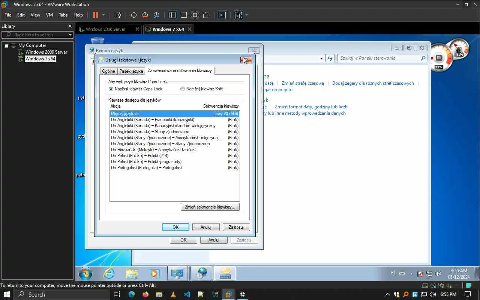Open the Control Panel address bar dropdown arrow
This screenshot has width=480, height=300.
point(321,58)
